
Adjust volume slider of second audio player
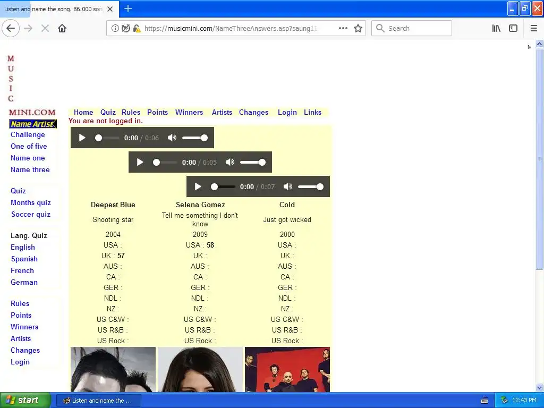pos(253,162)
